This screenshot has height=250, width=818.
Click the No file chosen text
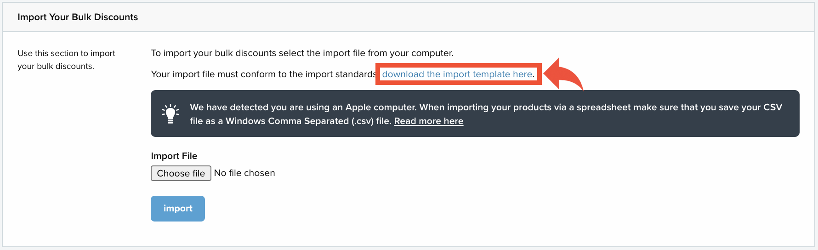click(x=244, y=173)
